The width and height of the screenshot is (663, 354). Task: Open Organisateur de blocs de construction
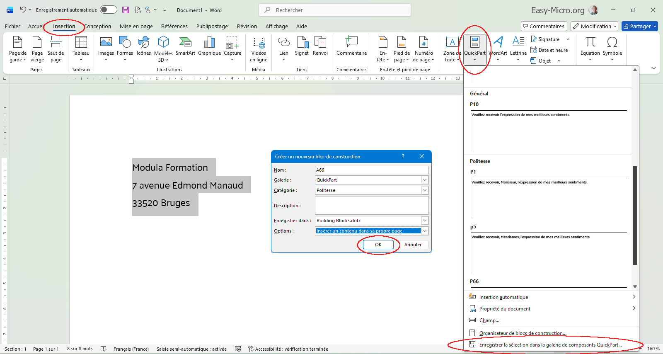(x=523, y=333)
